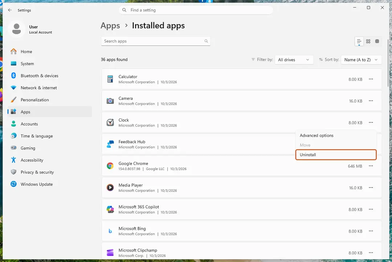Open Bluetooth & devices section
This screenshot has width=392, height=262.
(x=49, y=76)
